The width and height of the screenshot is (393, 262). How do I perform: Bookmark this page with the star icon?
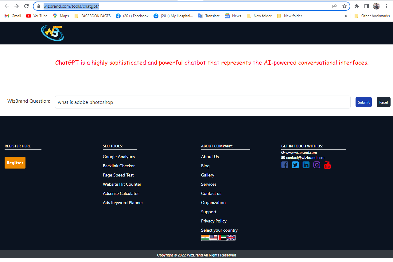(x=344, y=6)
